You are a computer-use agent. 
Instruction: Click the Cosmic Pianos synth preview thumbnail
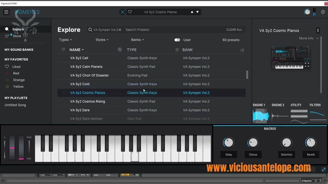tap(291, 58)
